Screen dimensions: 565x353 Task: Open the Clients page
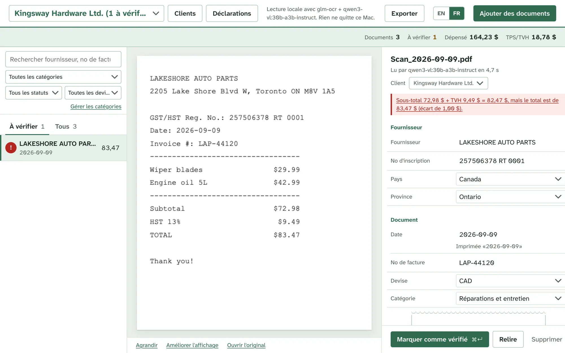[x=185, y=13]
